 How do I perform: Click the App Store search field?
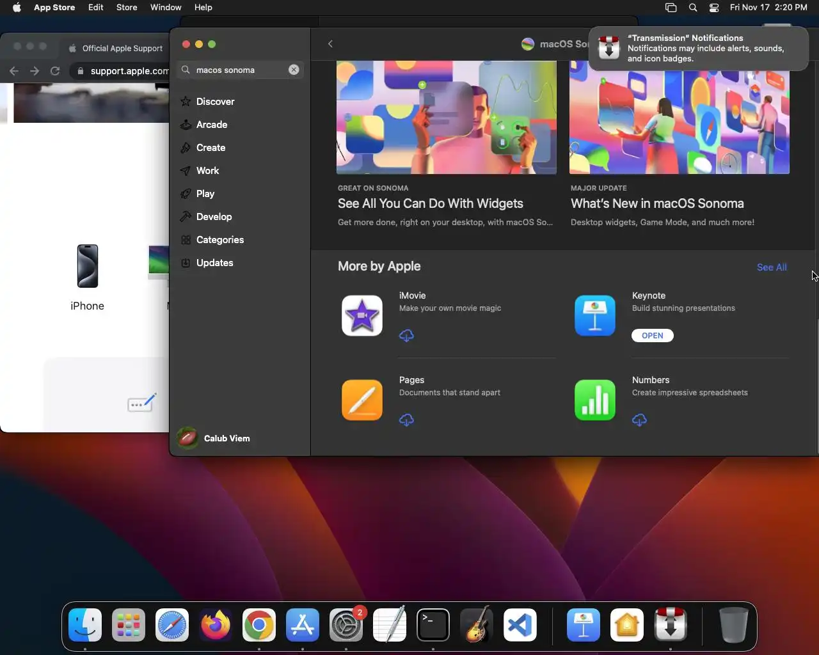pyautogui.click(x=240, y=70)
